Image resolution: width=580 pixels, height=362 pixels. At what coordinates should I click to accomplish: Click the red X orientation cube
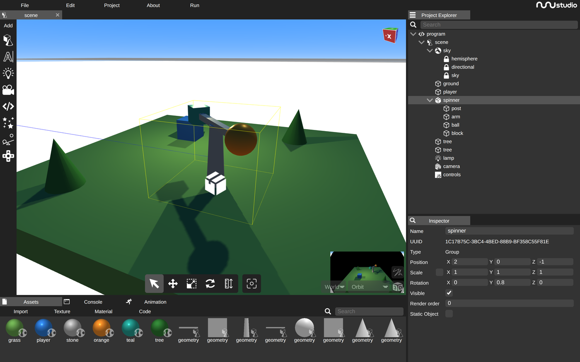click(390, 36)
